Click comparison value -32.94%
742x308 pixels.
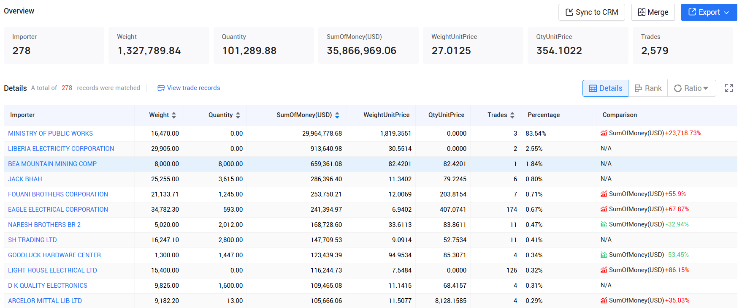[x=677, y=224]
